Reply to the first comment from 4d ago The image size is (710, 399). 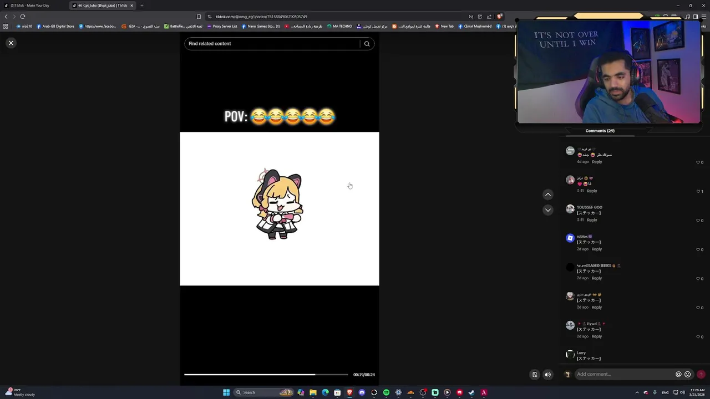596,162
